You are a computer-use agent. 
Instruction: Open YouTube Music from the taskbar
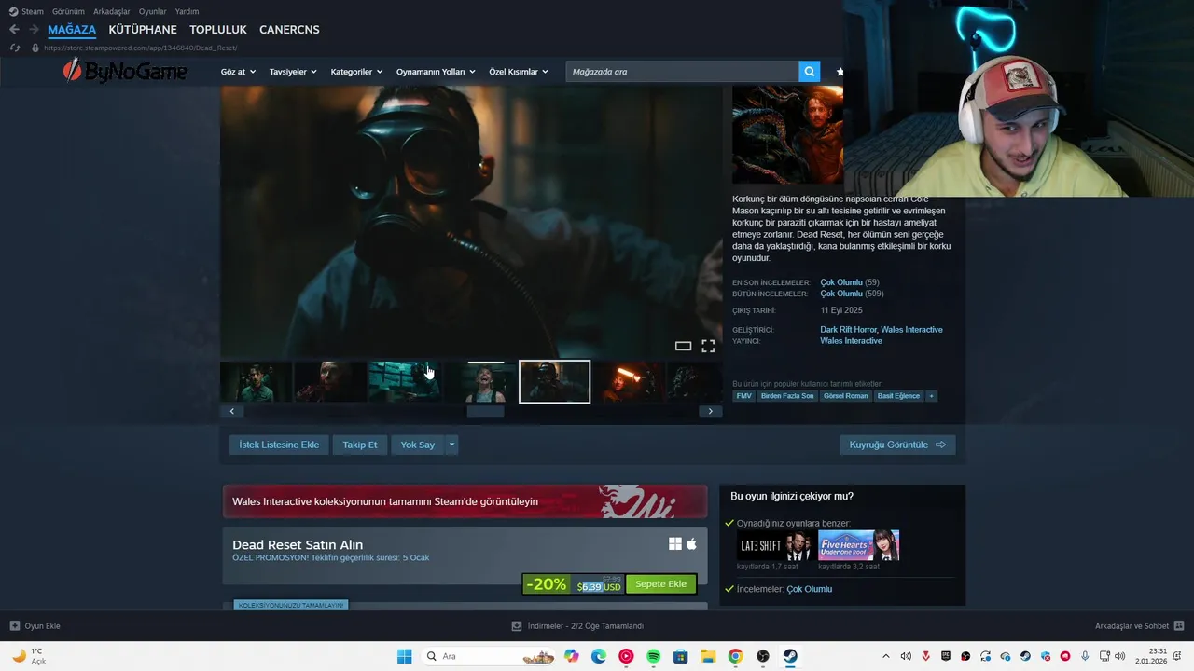[x=626, y=656]
